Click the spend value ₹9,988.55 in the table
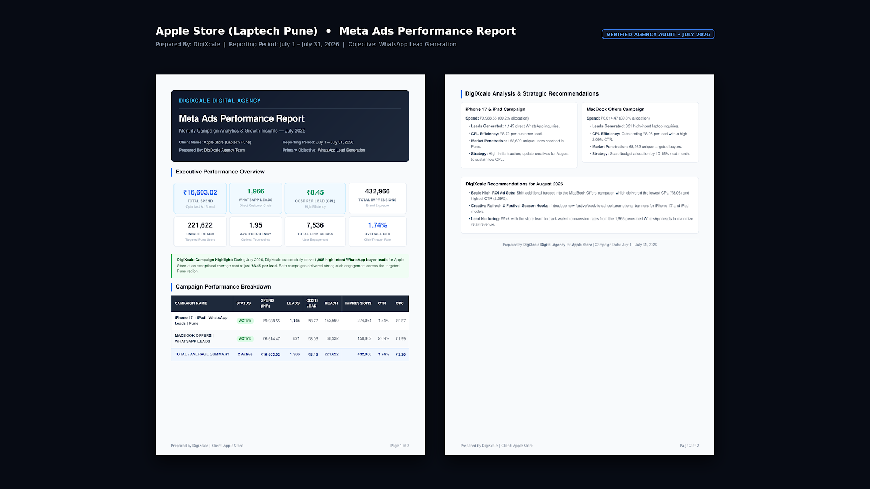The image size is (870, 489). click(271, 321)
